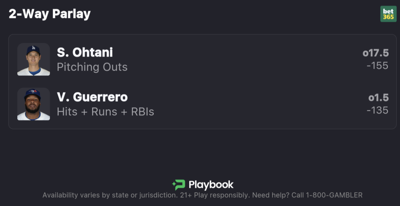The height and width of the screenshot is (206, 400).
Task: Open S. Ohtani's player headshot
Action: pos(34,59)
